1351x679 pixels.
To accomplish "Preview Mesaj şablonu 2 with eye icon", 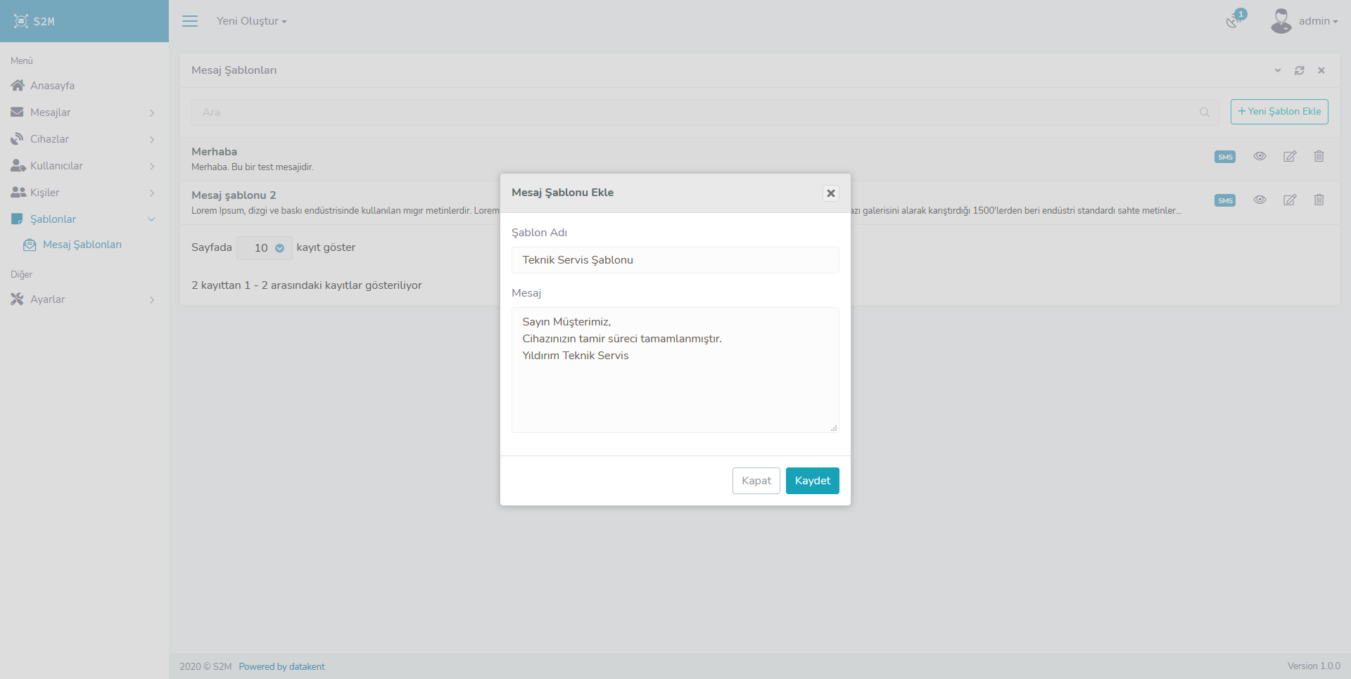I will tap(1260, 200).
